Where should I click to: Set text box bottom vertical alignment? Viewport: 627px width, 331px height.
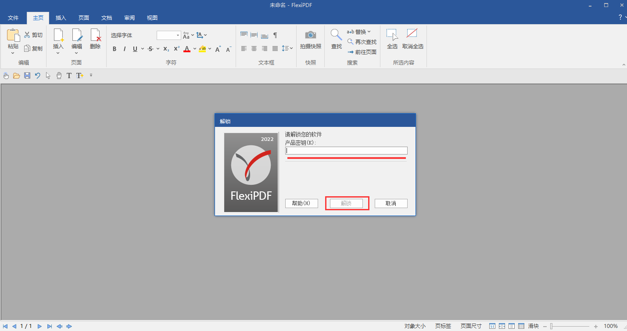pos(265,35)
